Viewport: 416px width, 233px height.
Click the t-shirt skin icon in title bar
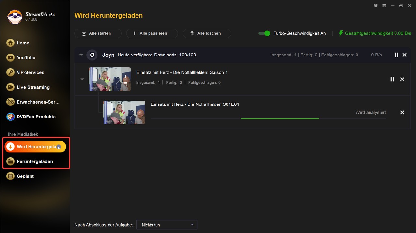(376, 6)
